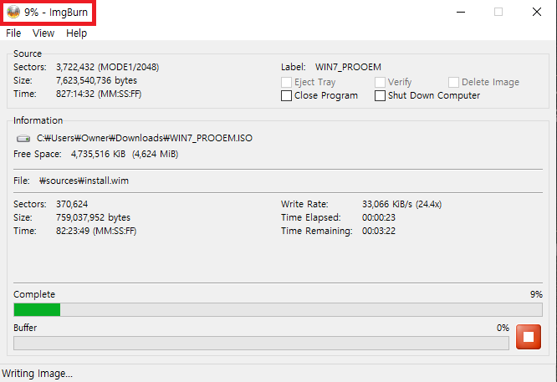Click written time 82:23:49 (MM:SS:FF)
The height and width of the screenshot is (382, 557).
pos(96,231)
